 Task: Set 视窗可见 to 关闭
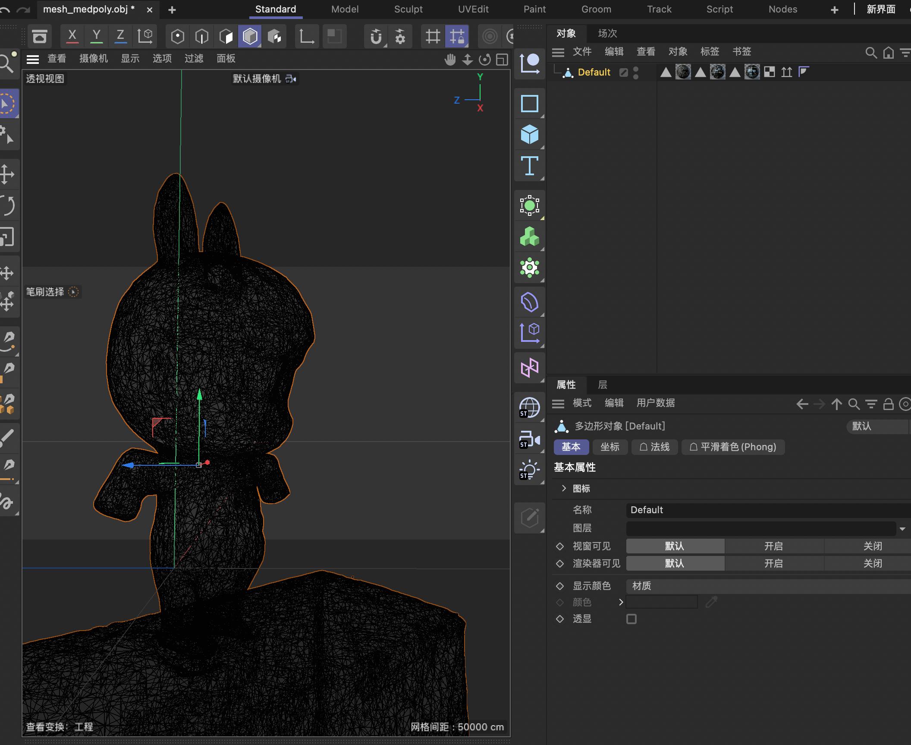pos(868,546)
